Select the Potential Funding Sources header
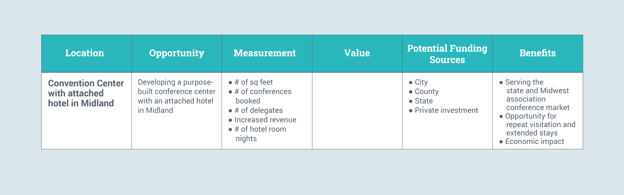 (447, 54)
